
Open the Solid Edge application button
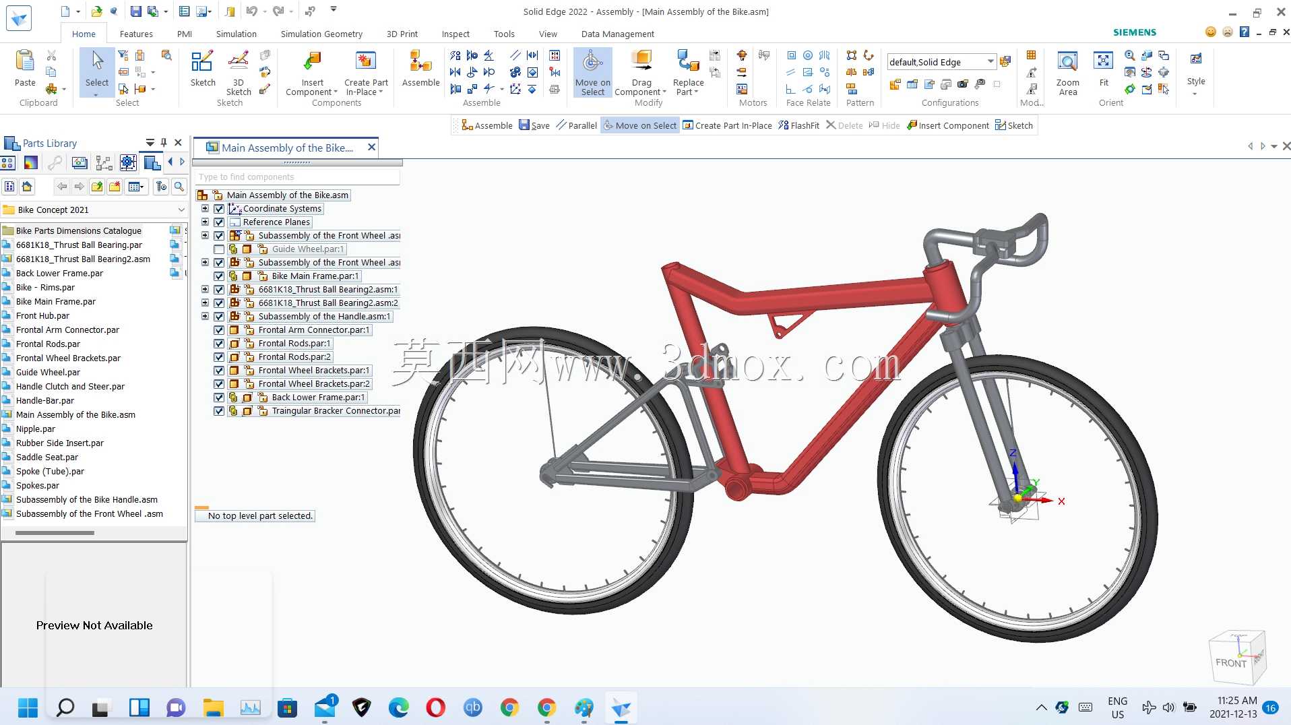coord(18,18)
